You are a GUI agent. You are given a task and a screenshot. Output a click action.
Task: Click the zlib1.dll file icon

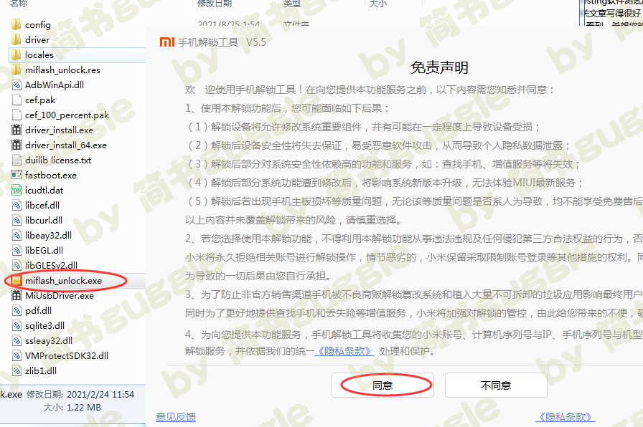(17, 371)
